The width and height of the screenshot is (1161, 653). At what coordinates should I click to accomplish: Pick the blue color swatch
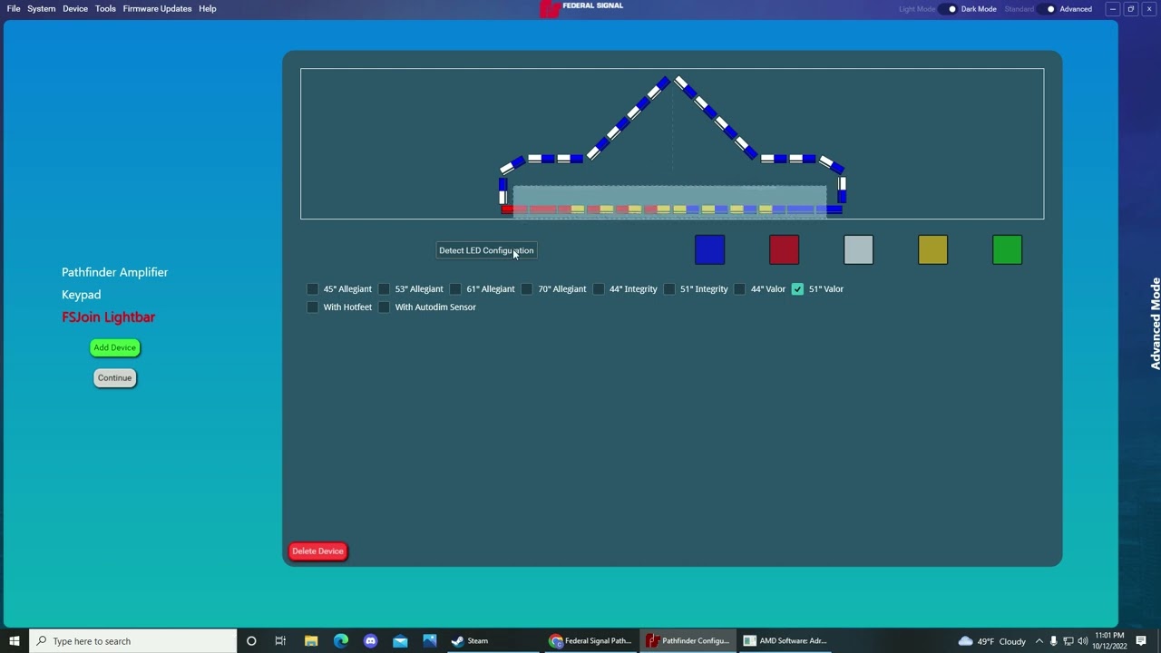[x=709, y=249]
